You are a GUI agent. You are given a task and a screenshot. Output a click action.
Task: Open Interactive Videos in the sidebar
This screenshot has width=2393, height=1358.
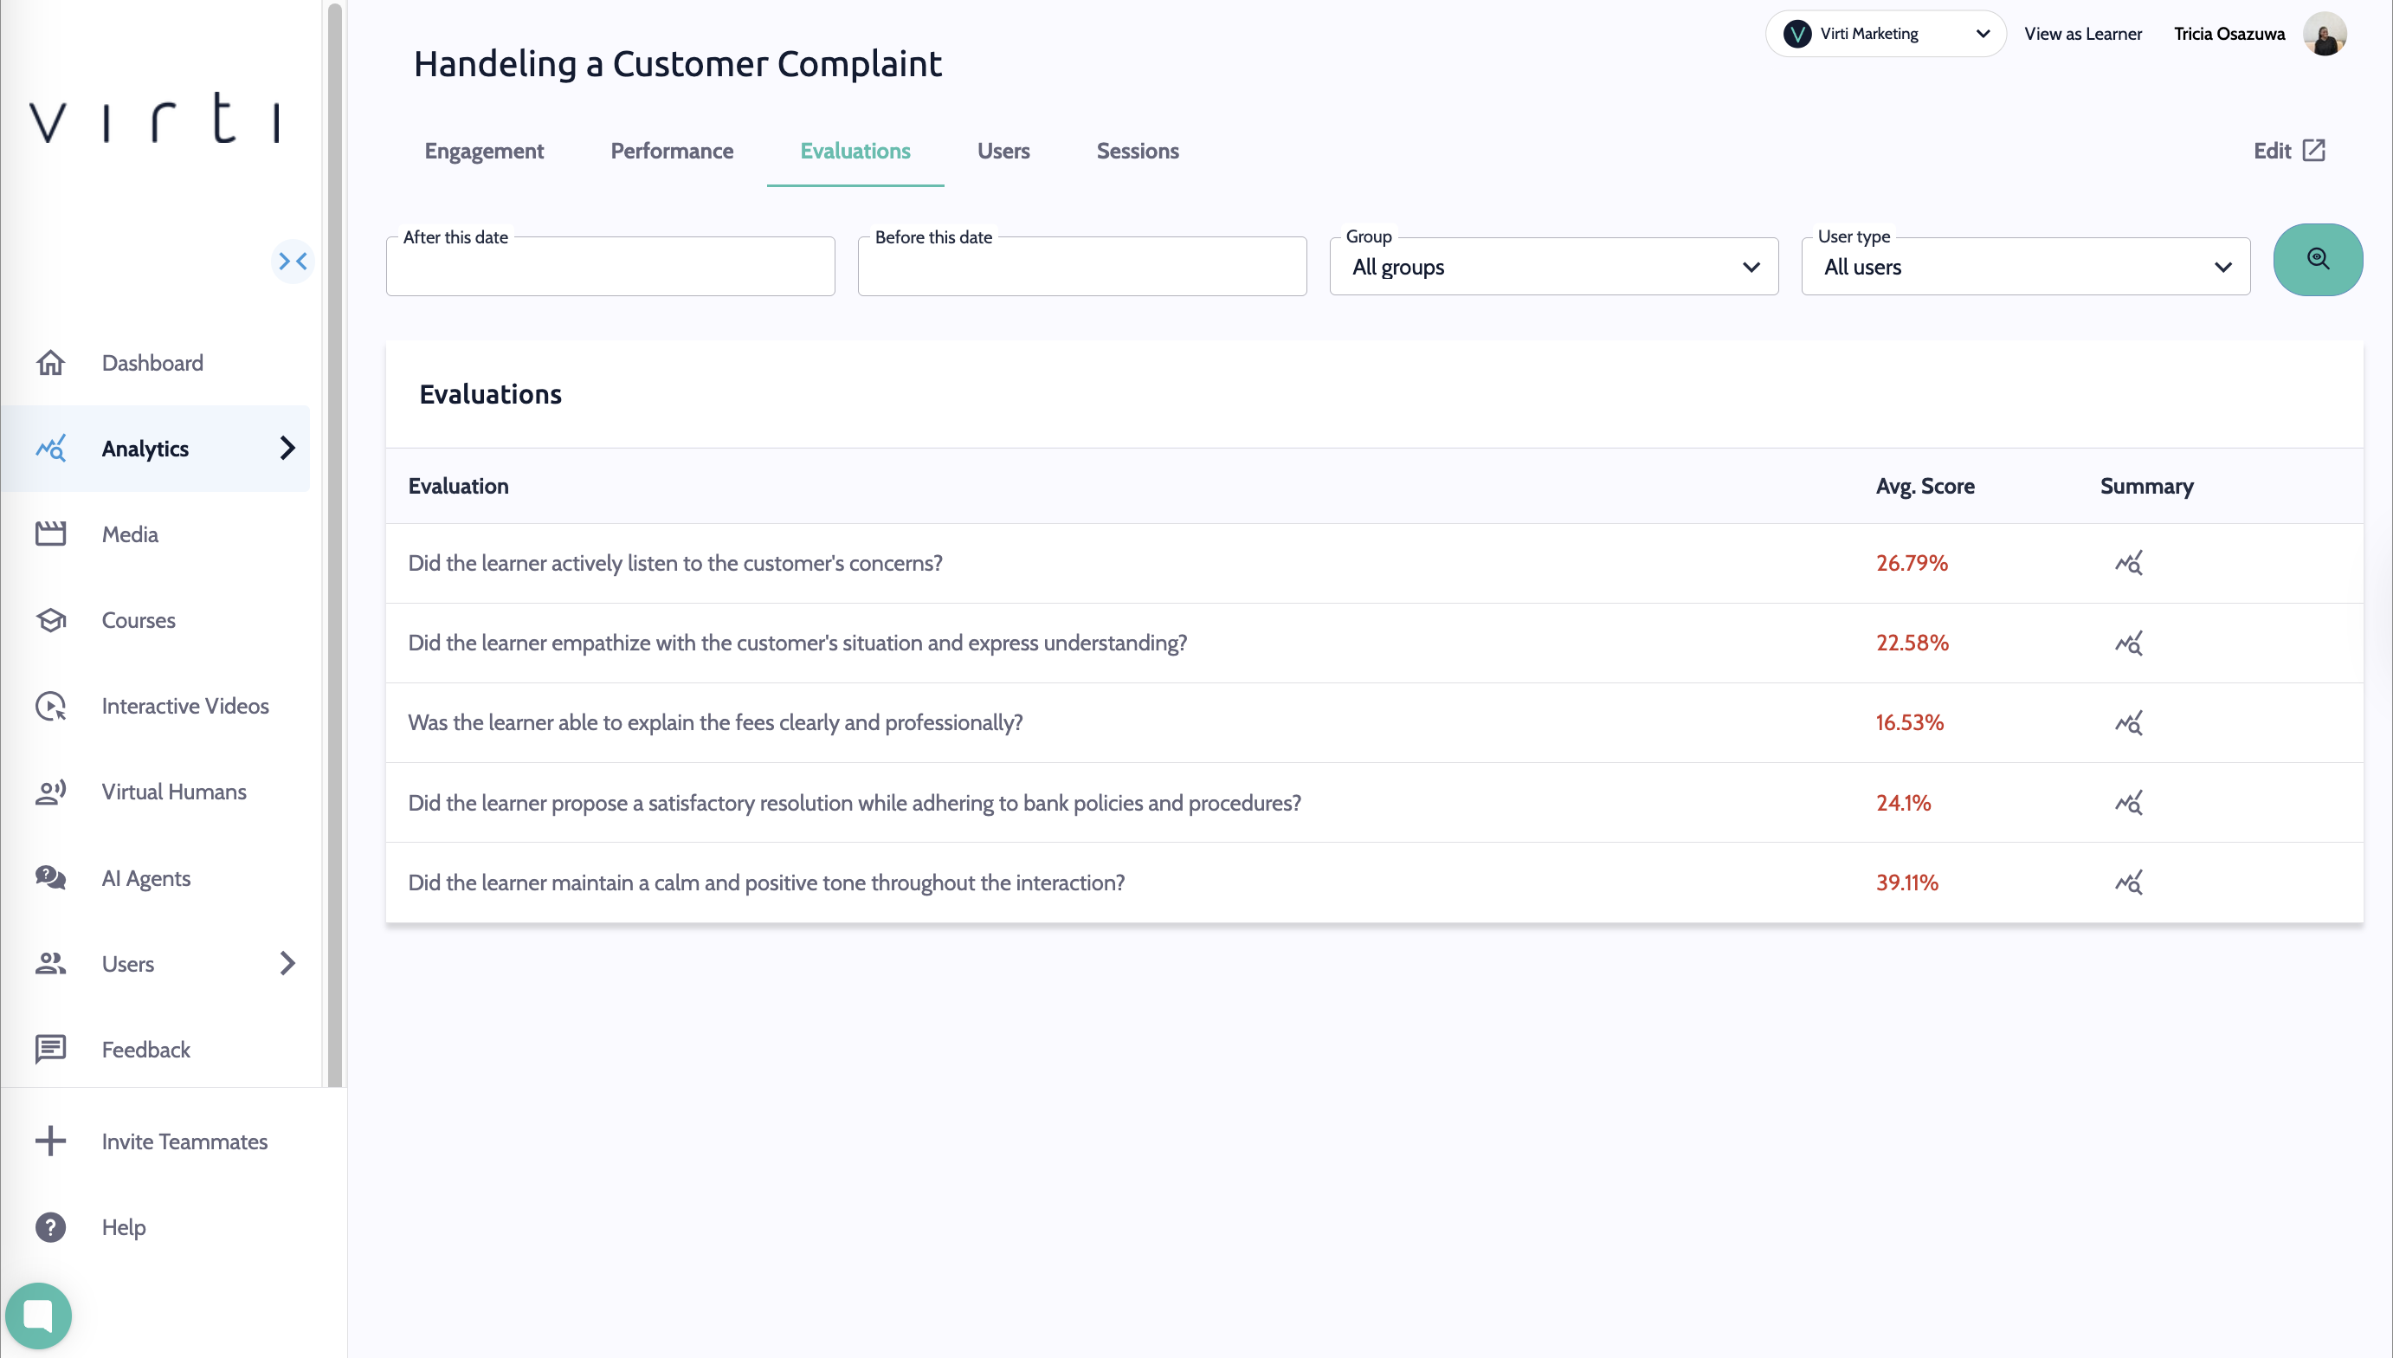point(184,706)
